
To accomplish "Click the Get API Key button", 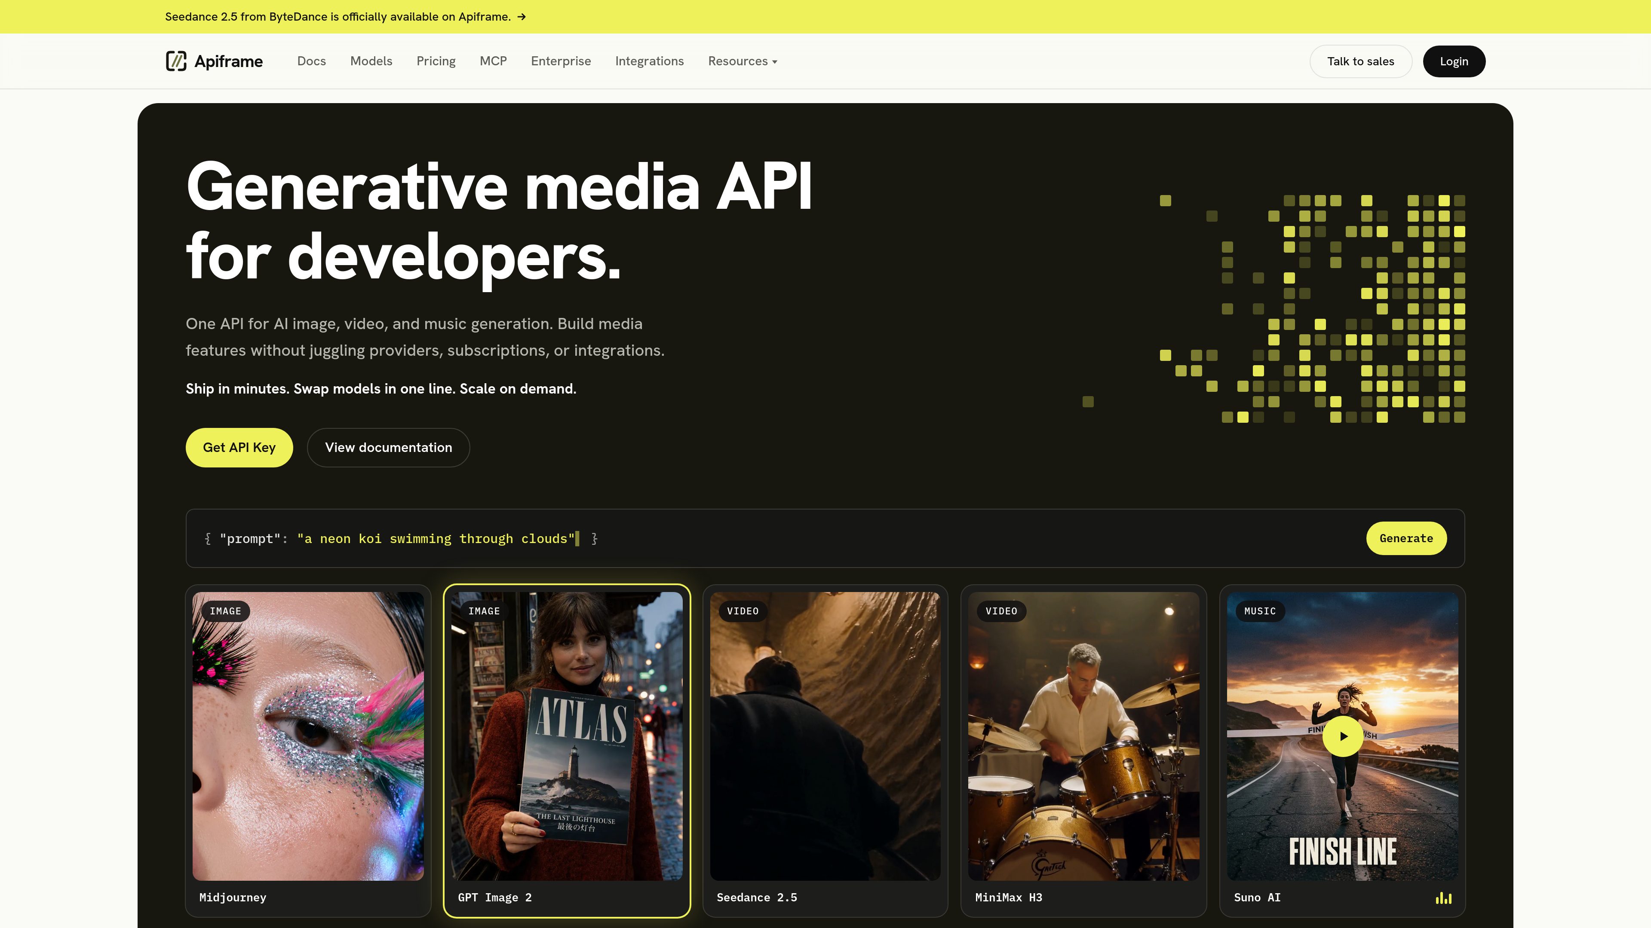I will click(239, 448).
